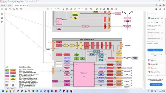Bookmark file with the star icon
The width and height of the screenshot is (166, 93).
[6, 9]
